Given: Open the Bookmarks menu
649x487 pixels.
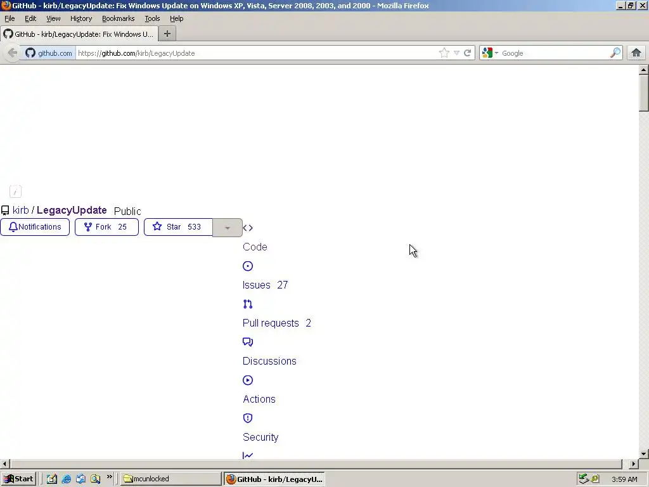Looking at the screenshot, I should tap(118, 18).
